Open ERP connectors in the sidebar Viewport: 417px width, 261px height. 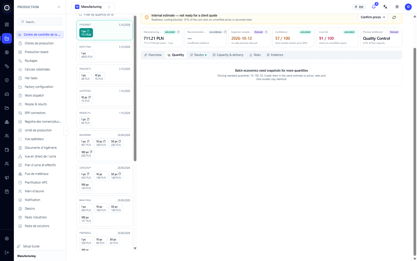click(40, 113)
